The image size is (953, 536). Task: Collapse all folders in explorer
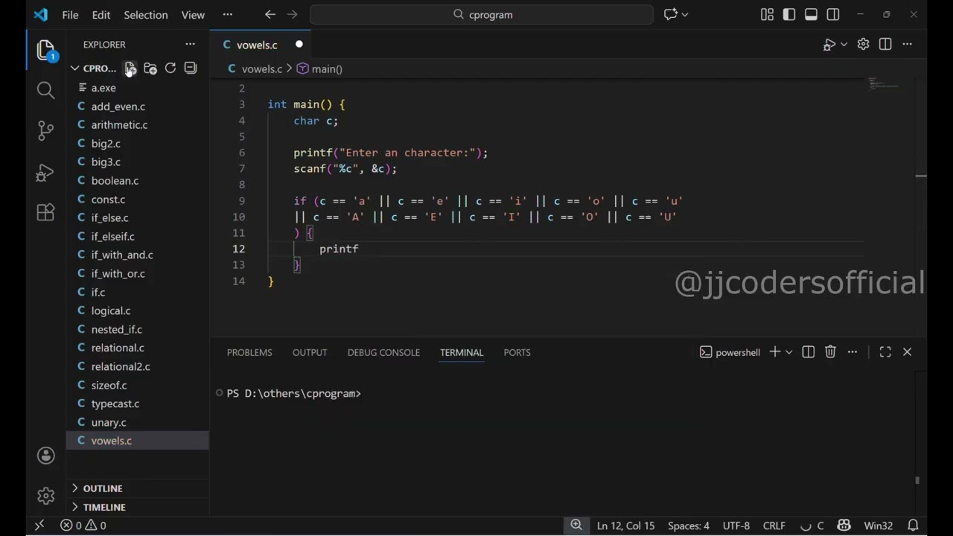[x=191, y=68]
